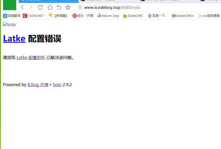Reload the current page

click(40, 8)
